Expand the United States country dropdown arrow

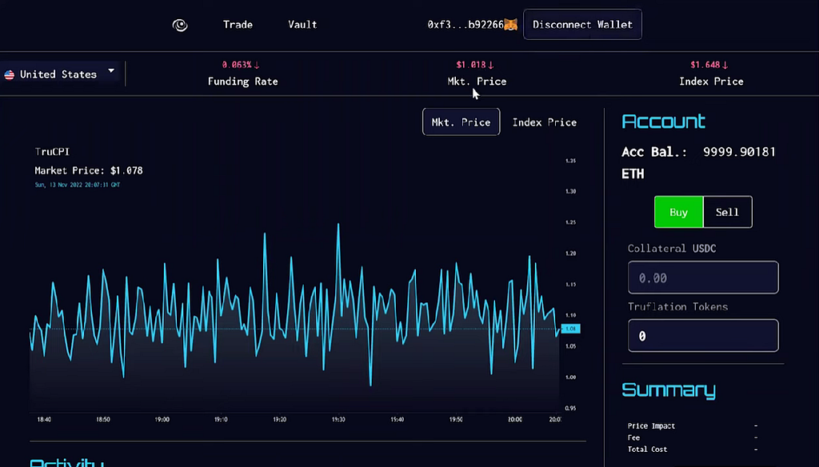pos(111,70)
